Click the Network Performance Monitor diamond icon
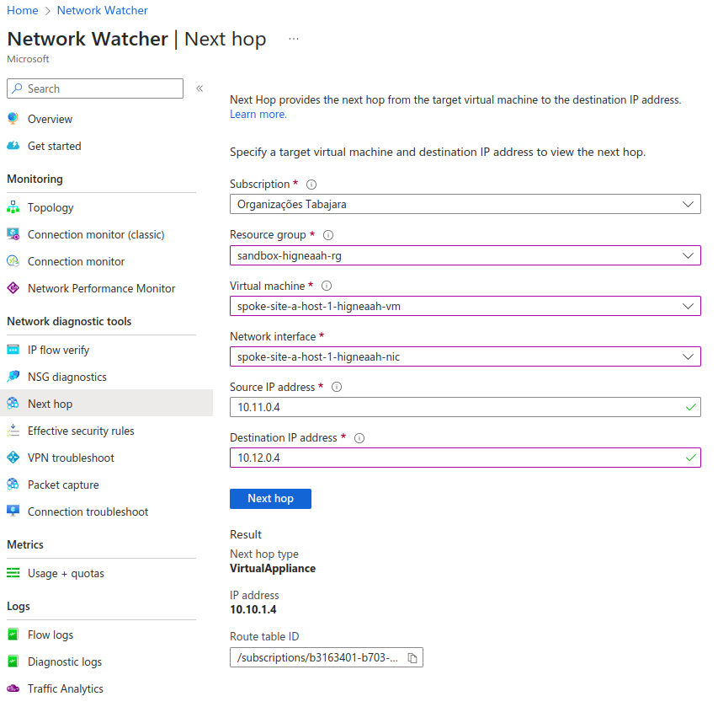The width and height of the screenshot is (718, 707). [13, 288]
